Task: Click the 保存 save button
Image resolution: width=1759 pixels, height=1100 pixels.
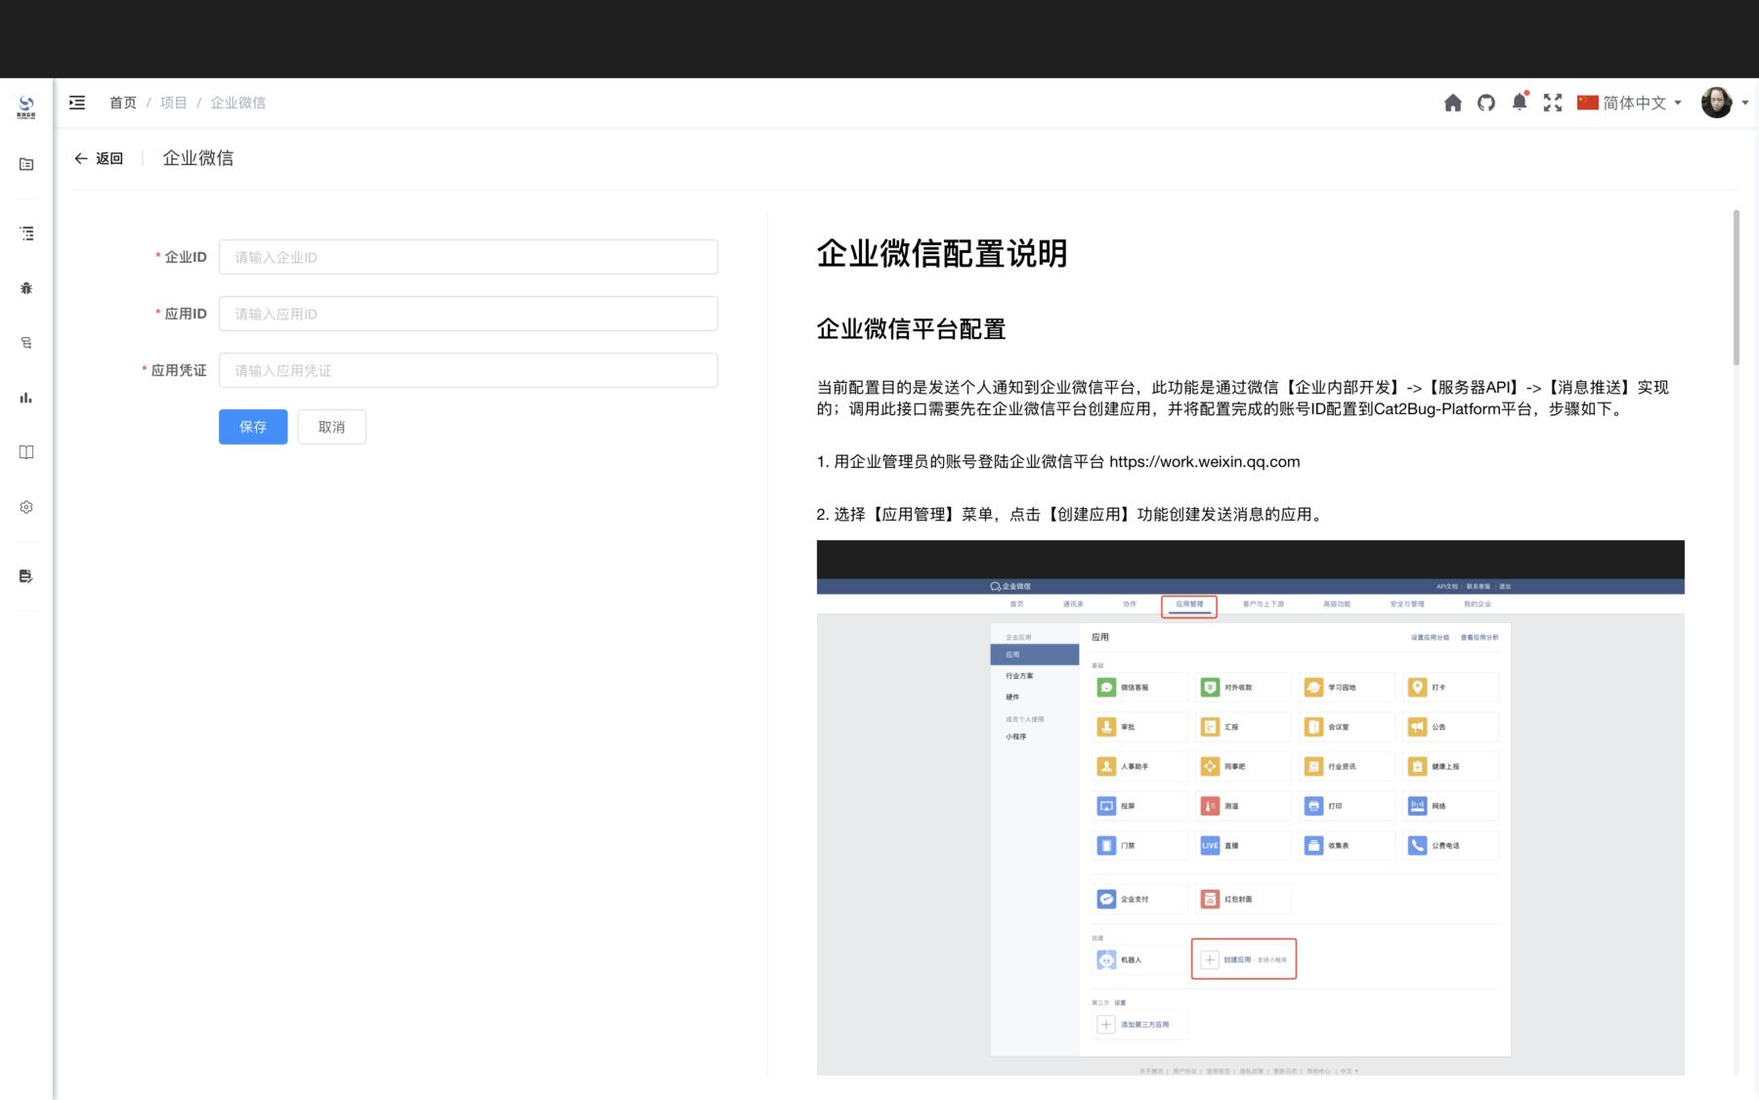Action: [253, 427]
